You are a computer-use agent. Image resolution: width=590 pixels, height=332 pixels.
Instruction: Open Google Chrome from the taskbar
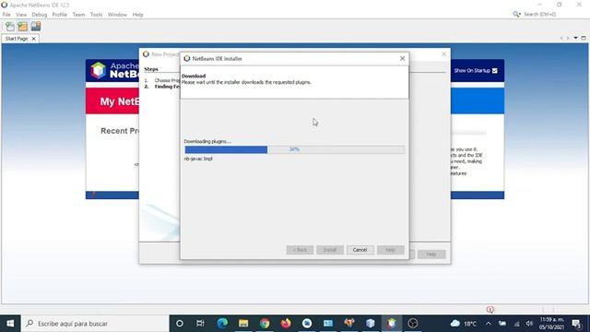tap(265, 324)
